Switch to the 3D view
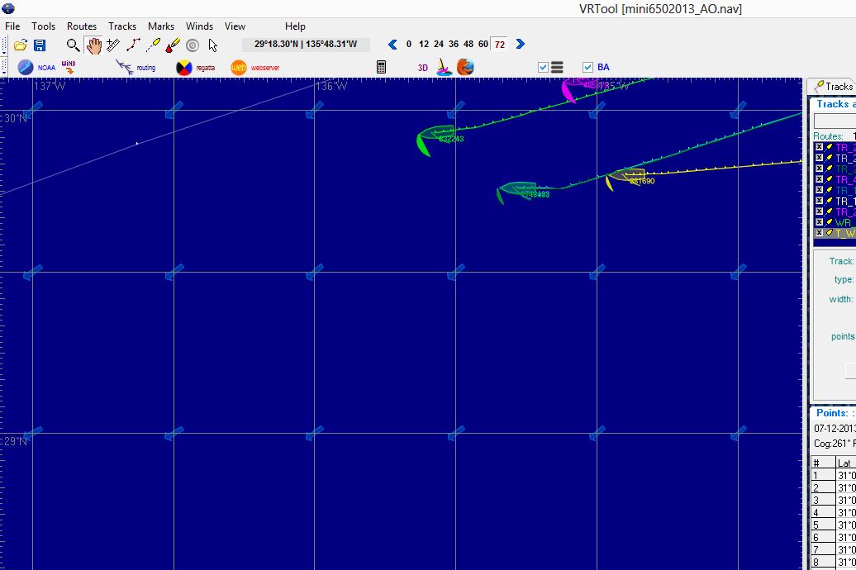Screen dimensions: 856x570 (422, 68)
